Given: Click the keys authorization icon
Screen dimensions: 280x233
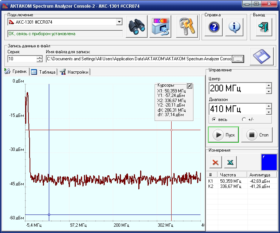Looking at the screenshot, I should tap(187, 26).
